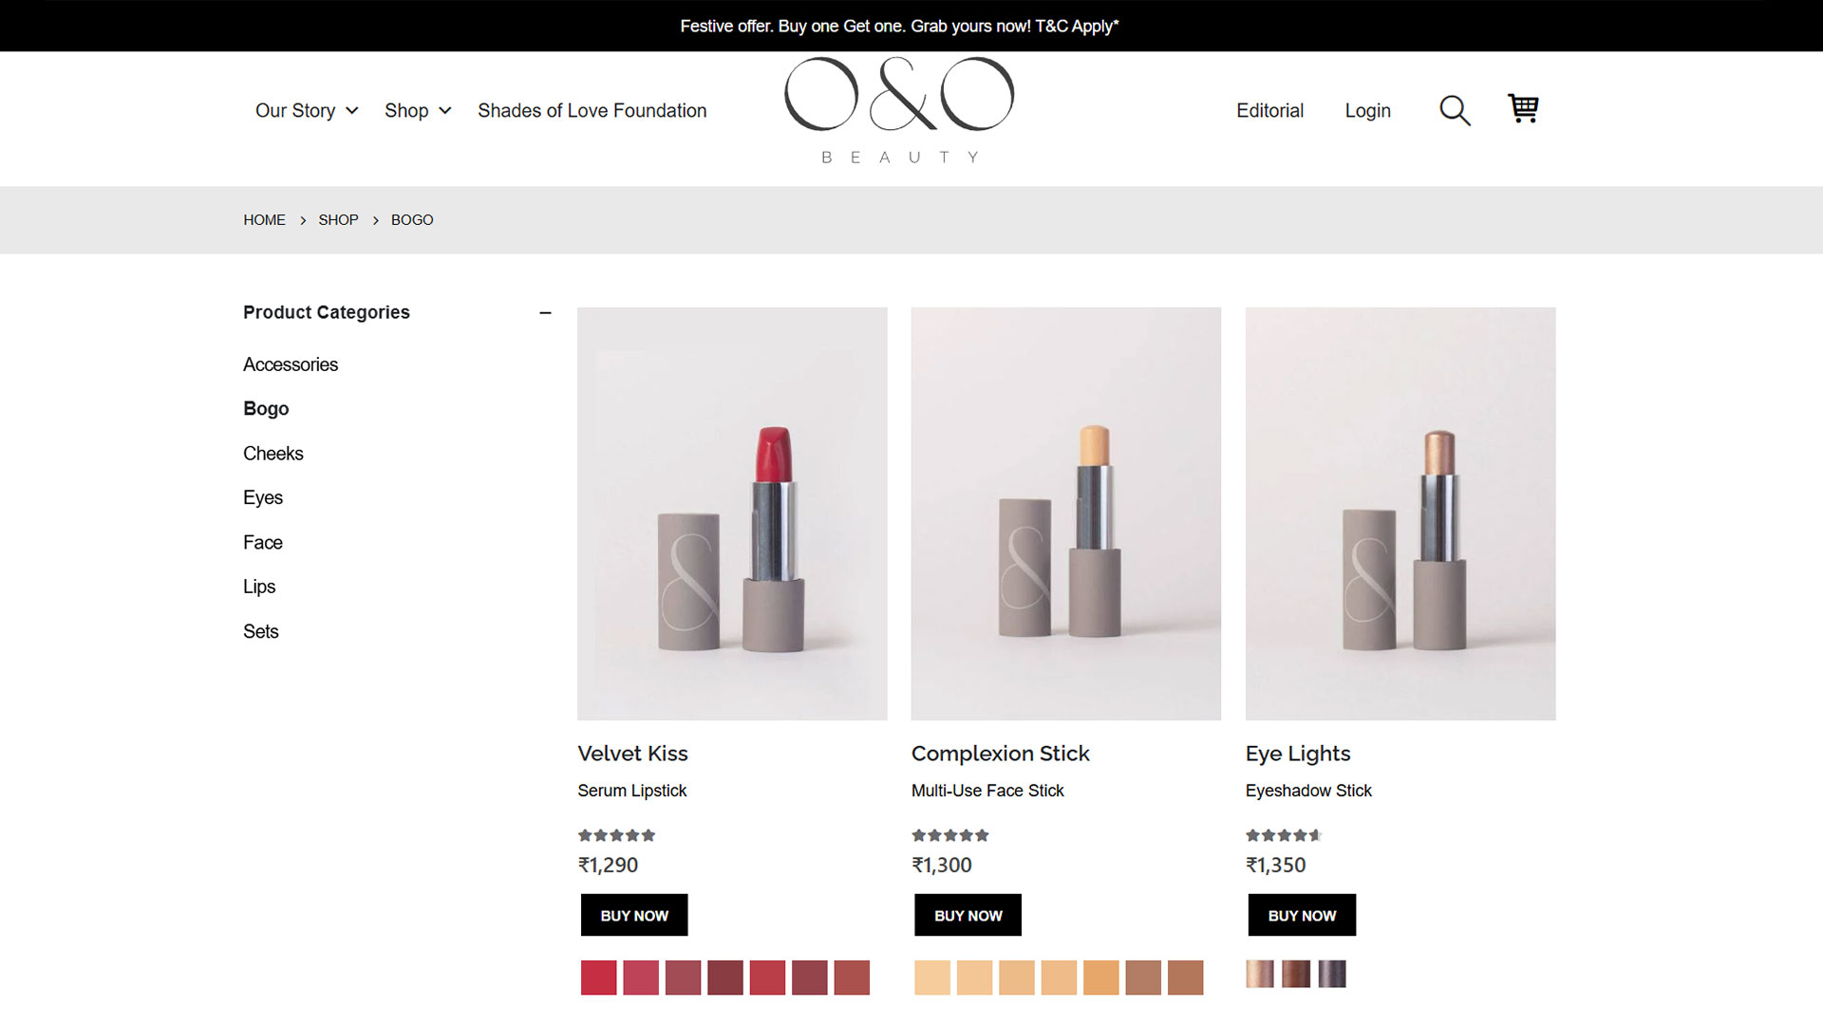Open the search magnifier icon
This screenshot has width=1823, height=1025.
(1455, 110)
